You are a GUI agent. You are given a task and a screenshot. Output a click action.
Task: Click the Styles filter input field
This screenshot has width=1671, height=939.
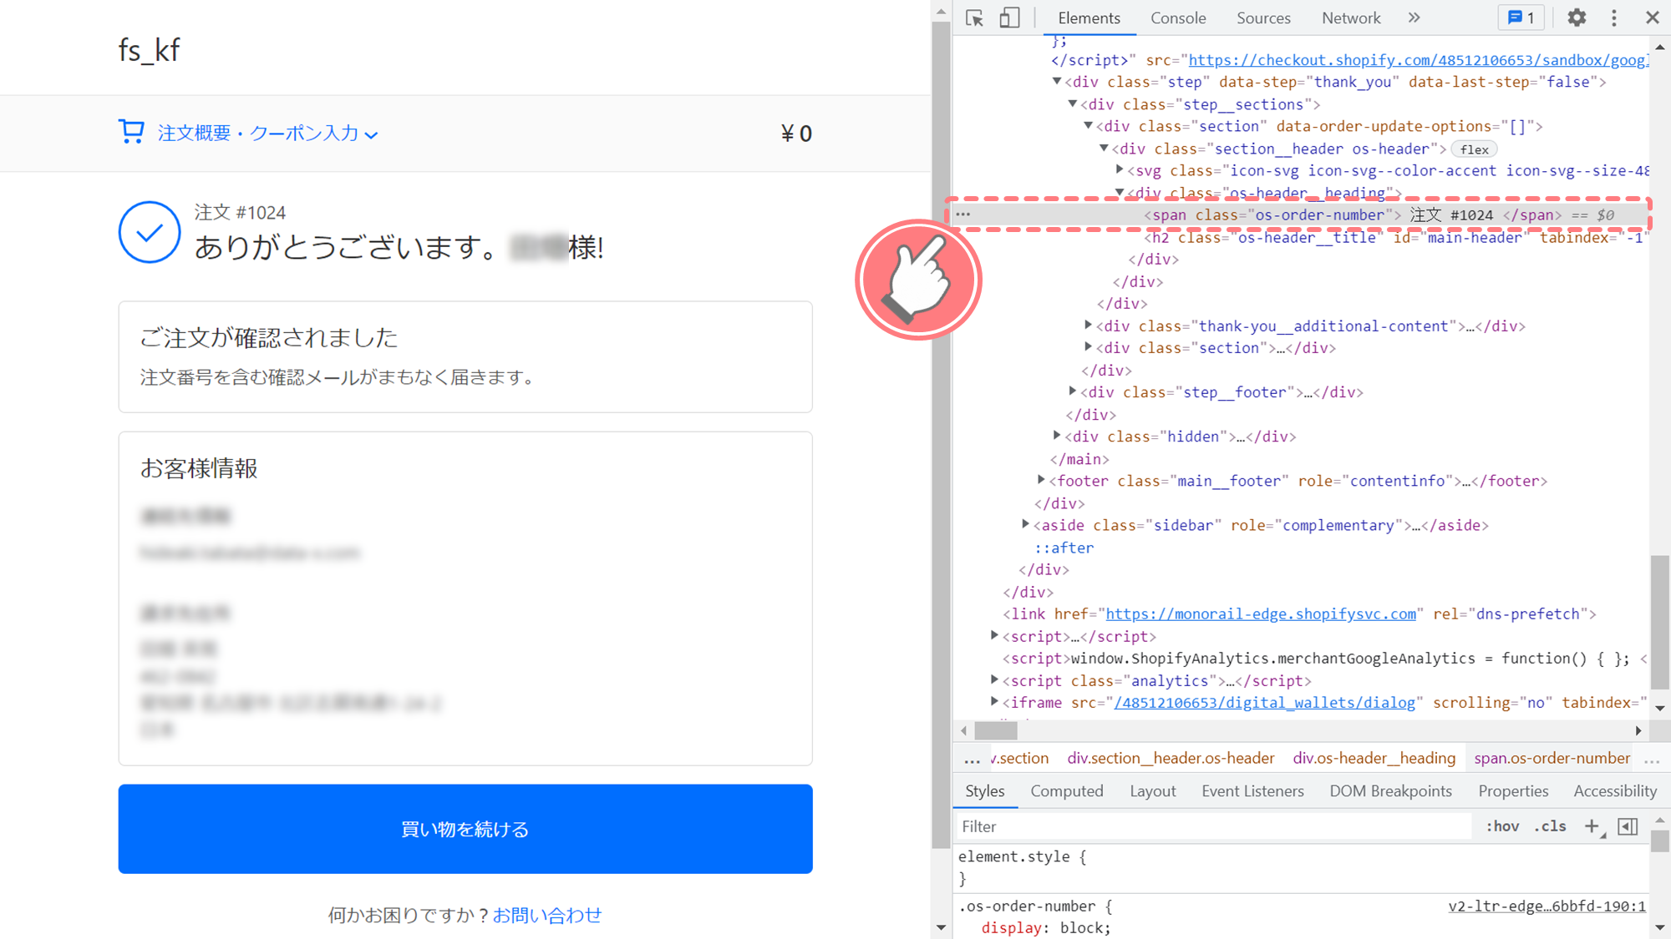tap(1214, 826)
